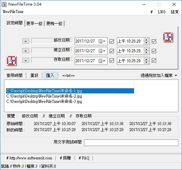182x170 pixels.
Task: Click the 用文字測試時間 text field
Action: (131, 143)
